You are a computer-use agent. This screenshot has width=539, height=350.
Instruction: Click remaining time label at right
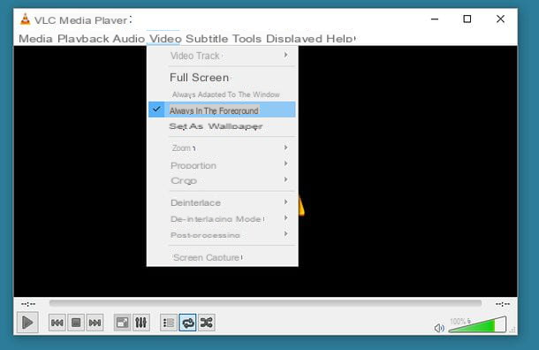[x=503, y=304]
